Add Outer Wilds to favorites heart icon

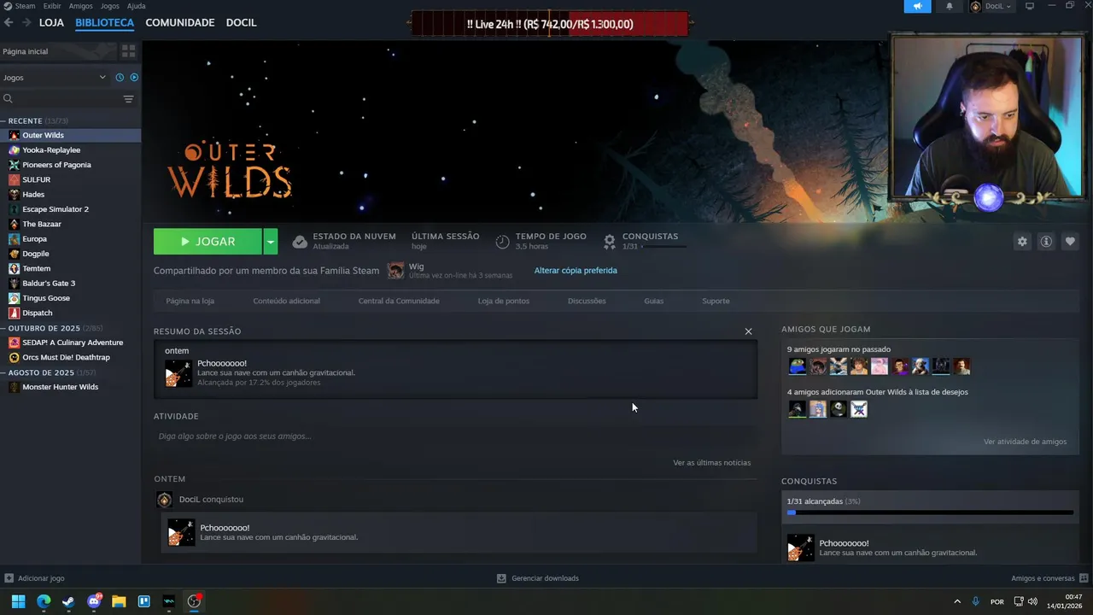(x=1070, y=242)
